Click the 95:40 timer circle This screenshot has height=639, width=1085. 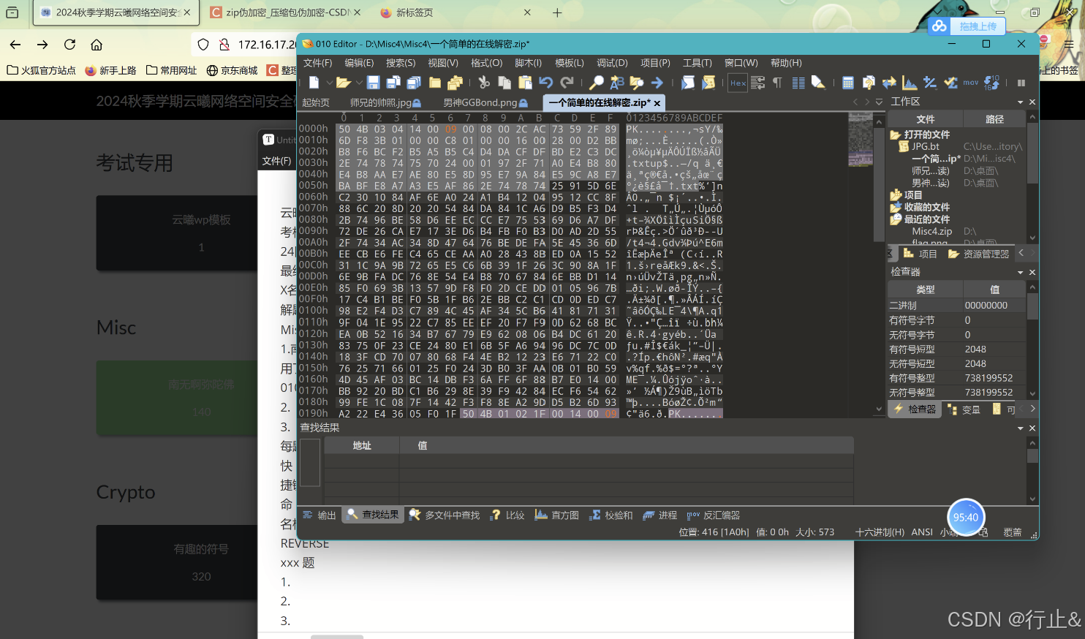[x=966, y=518]
